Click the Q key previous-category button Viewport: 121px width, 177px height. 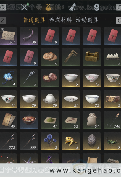click(3, 7)
